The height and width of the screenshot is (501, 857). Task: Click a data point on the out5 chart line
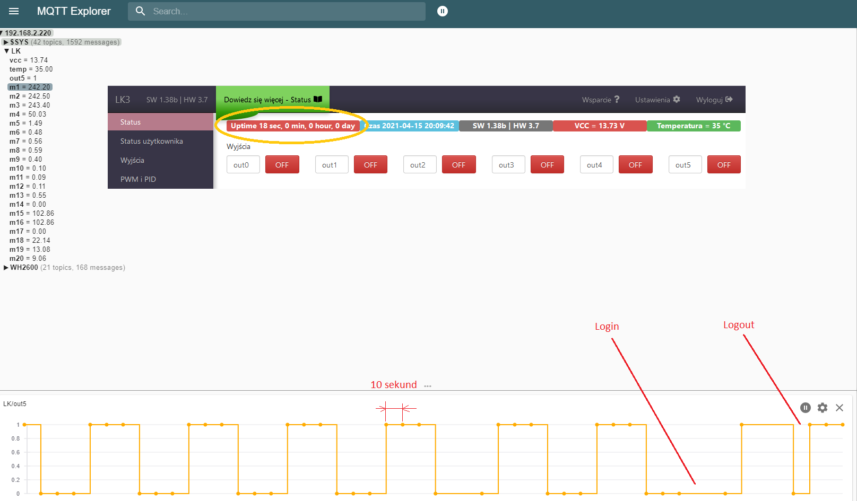(403, 425)
